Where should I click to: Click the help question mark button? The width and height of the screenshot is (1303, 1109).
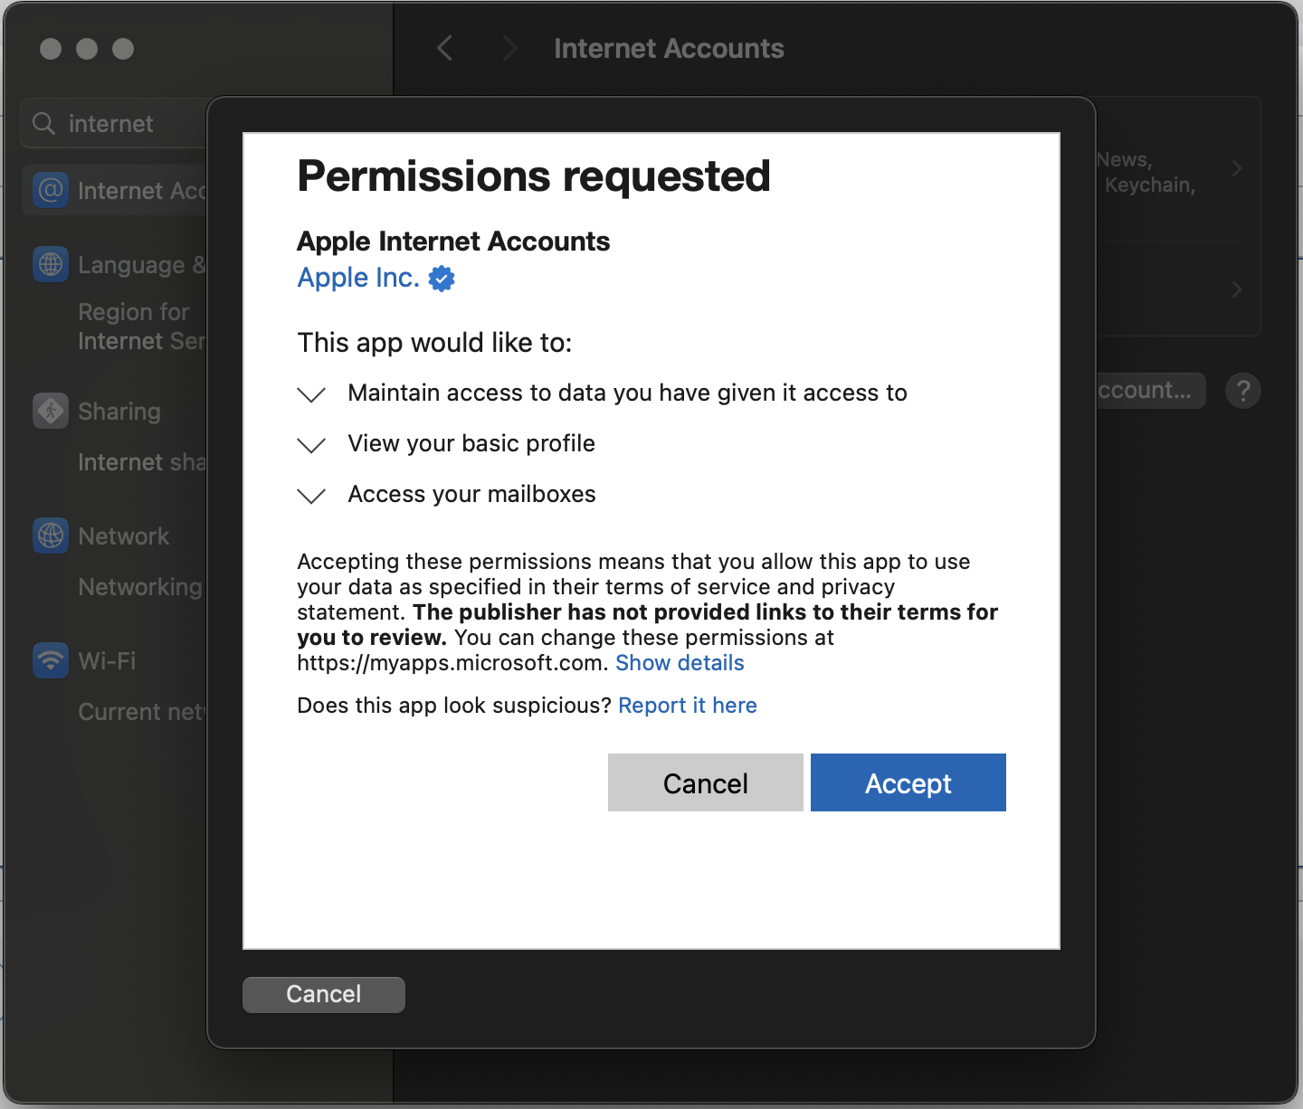pyautogui.click(x=1243, y=391)
